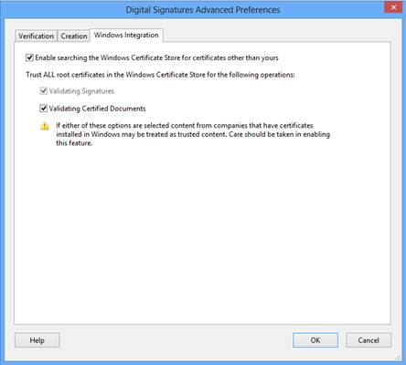This screenshot has width=406, height=365.
Task: Click the yellow warning triangle icon
Action: 45,126
